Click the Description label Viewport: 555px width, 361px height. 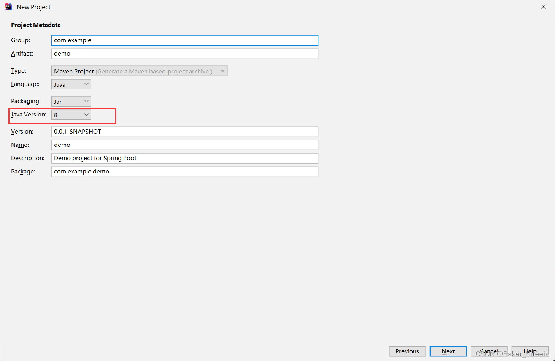(28, 158)
